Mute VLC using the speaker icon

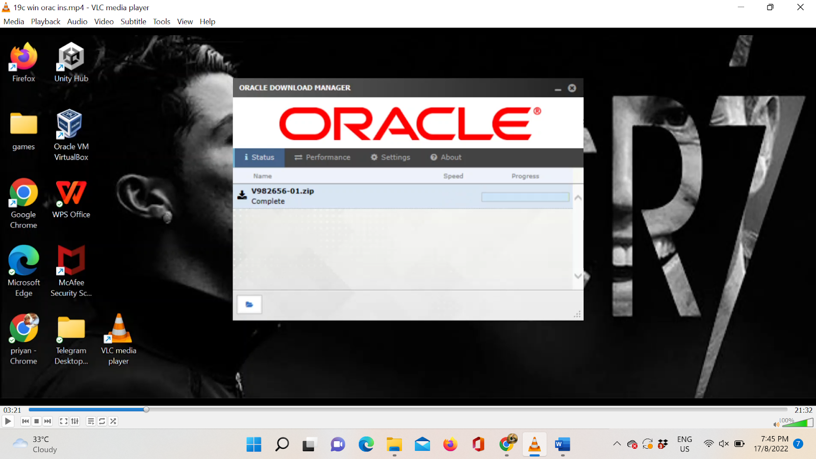(x=776, y=424)
